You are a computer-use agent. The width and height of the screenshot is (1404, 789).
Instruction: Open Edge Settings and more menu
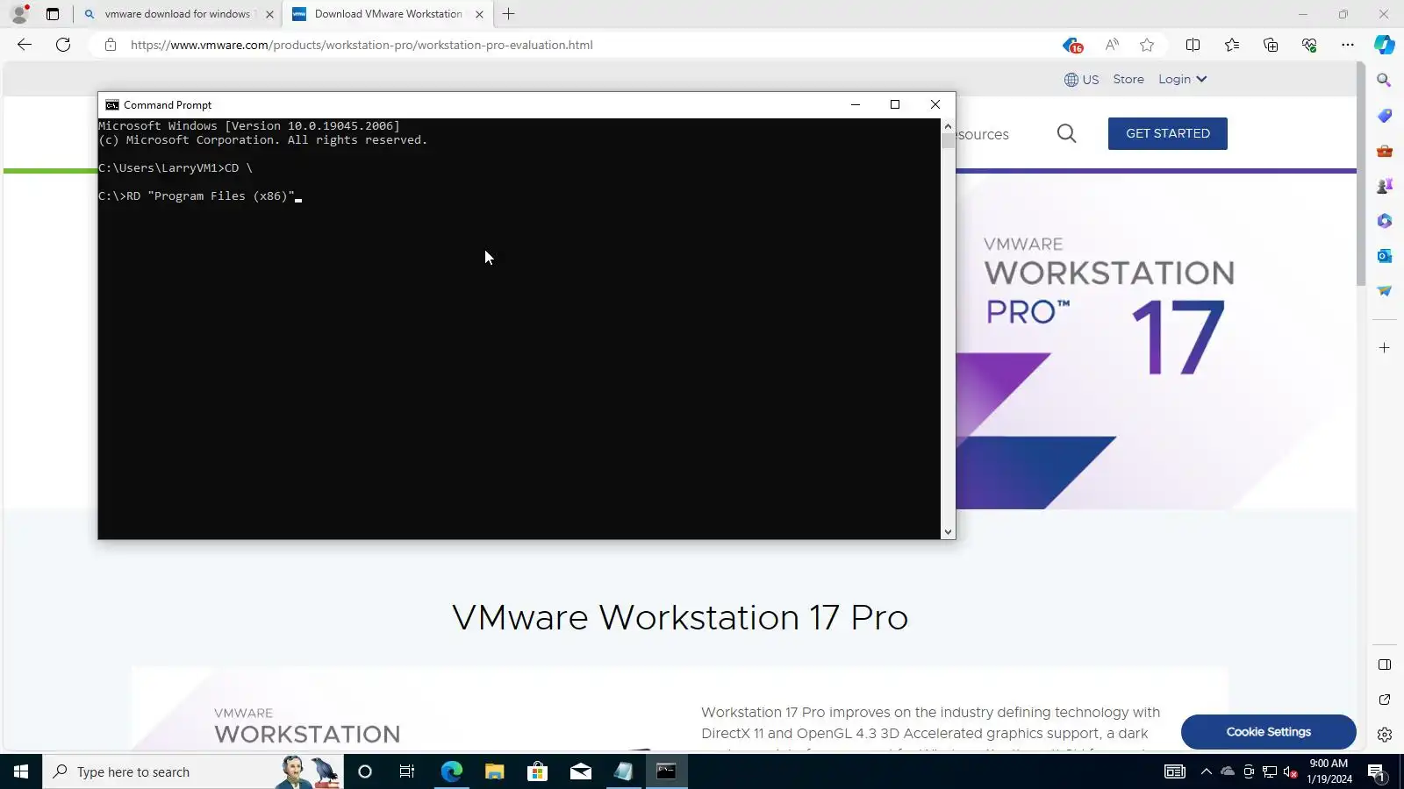coord(1348,45)
